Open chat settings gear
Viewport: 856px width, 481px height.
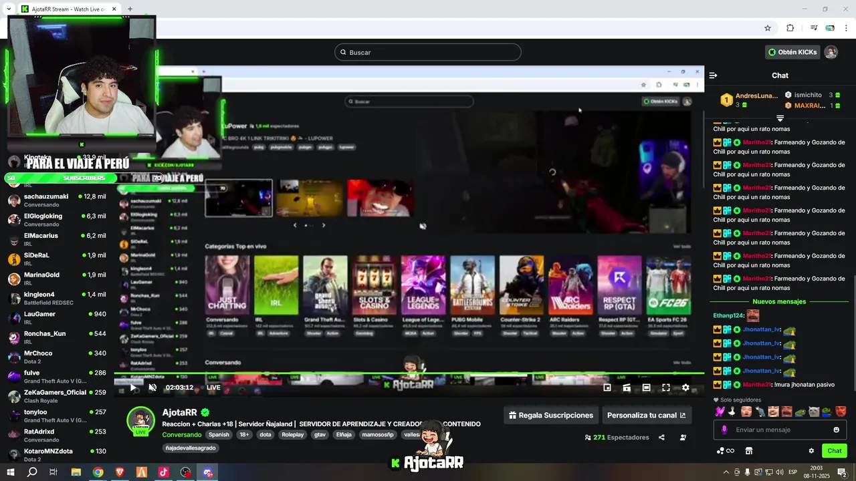coord(811,451)
